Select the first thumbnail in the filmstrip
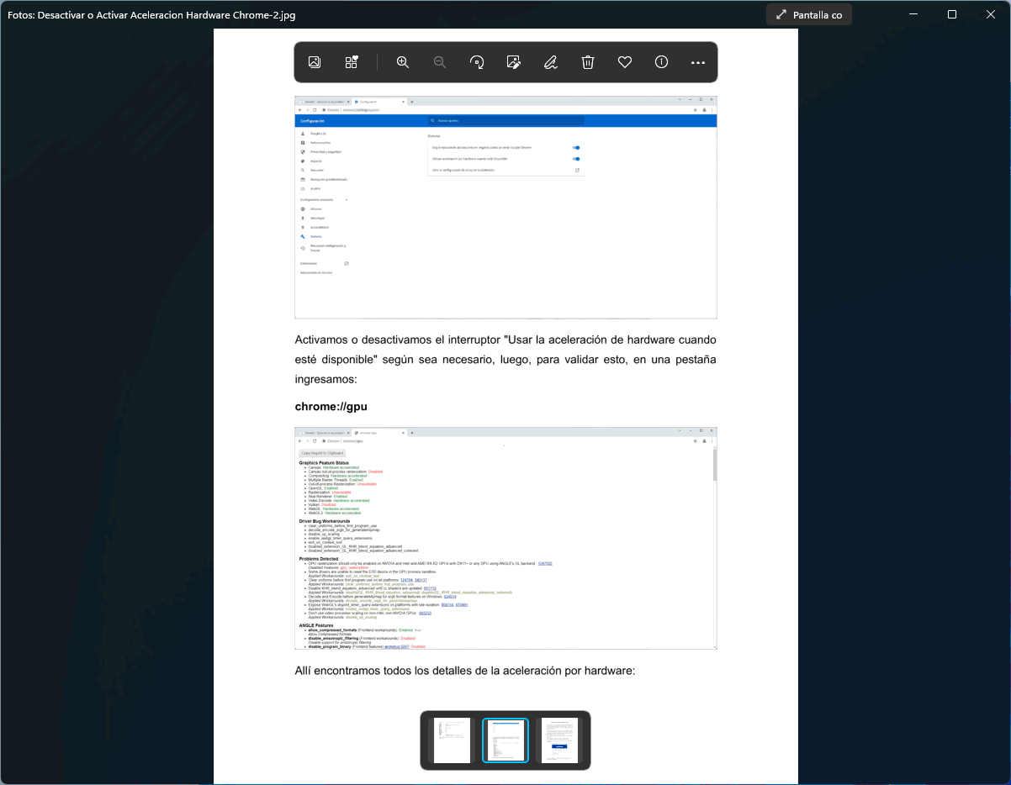The width and height of the screenshot is (1011, 785). (452, 740)
